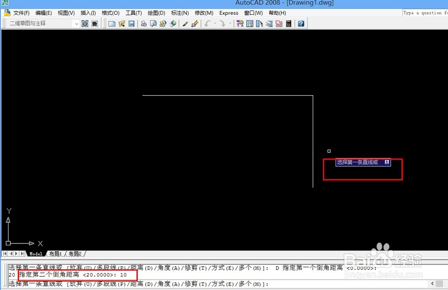
Task: Open the 文件(F) menu
Action: point(22,13)
